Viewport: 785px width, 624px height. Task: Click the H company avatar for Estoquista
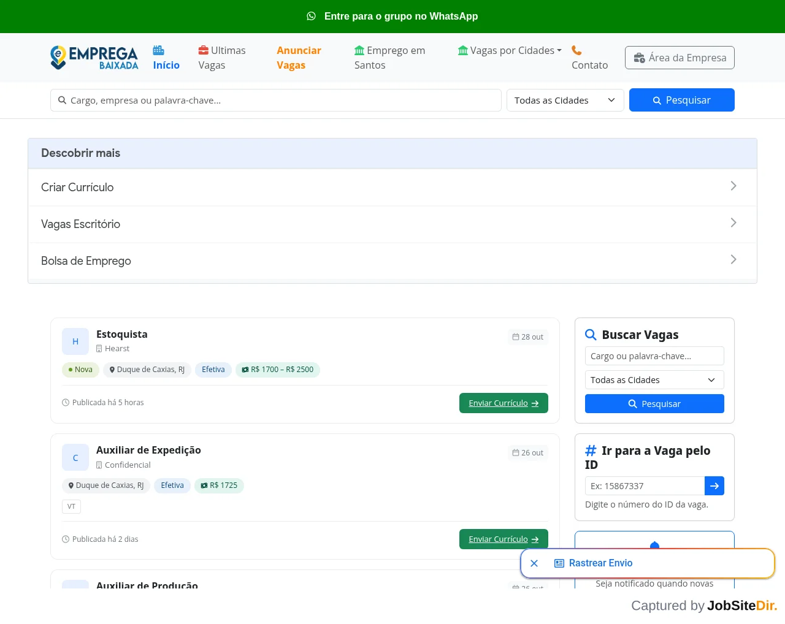[x=75, y=341]
